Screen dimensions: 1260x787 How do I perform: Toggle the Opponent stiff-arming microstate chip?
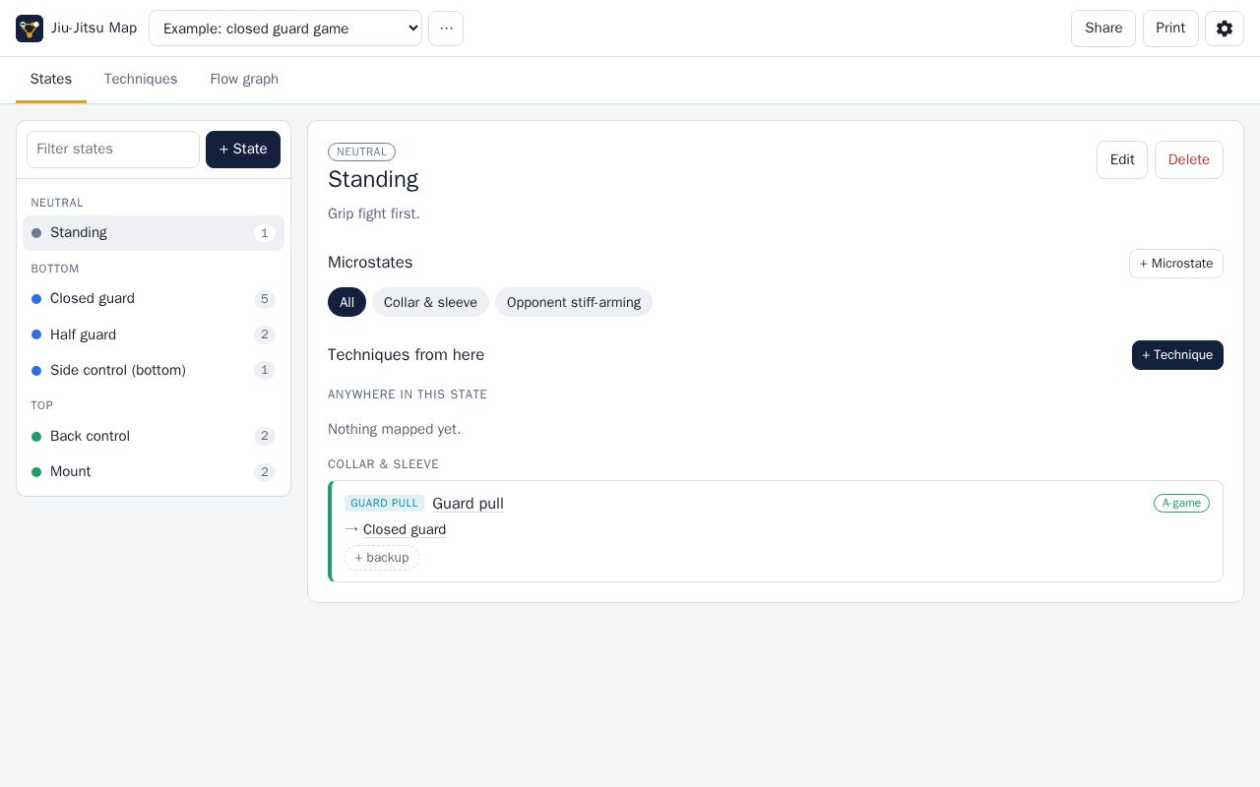574,302
